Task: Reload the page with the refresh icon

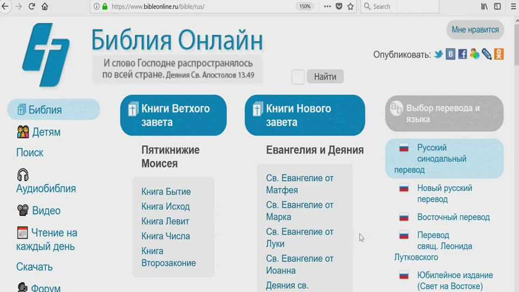Action: (31, 6)
